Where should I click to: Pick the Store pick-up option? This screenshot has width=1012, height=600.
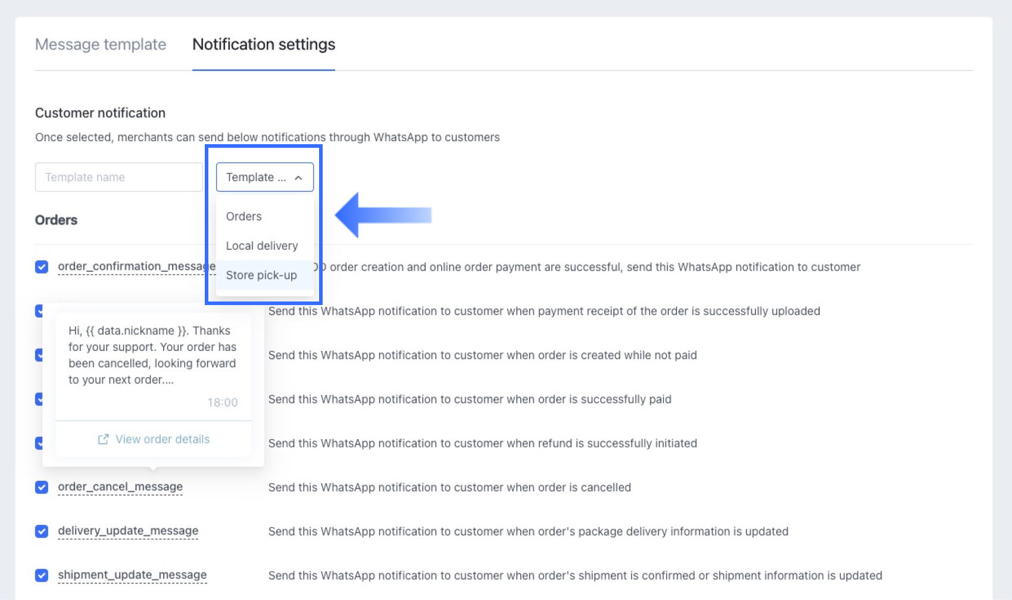pos(261,275)
